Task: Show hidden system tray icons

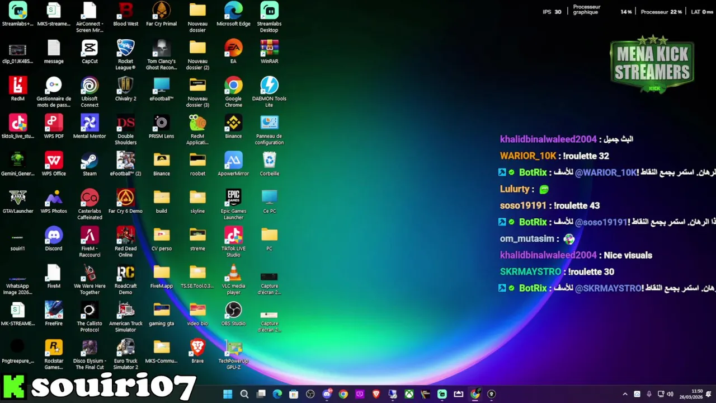Action: pyautogui.click(x=625, y=394)
